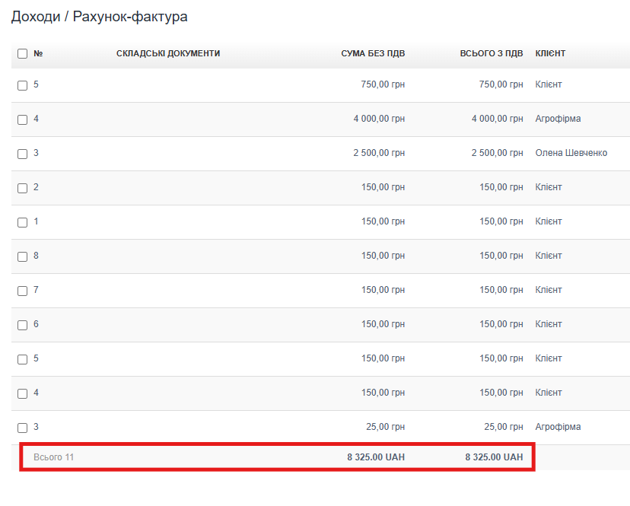Screen dimensions: 630x506
Task: Sort table by ВСЬОГО З ПДВ header
Action: (x=491, y=54)
